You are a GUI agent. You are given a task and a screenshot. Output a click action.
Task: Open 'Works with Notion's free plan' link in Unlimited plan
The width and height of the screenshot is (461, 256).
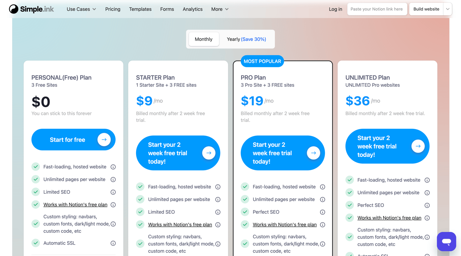[389, 218]
